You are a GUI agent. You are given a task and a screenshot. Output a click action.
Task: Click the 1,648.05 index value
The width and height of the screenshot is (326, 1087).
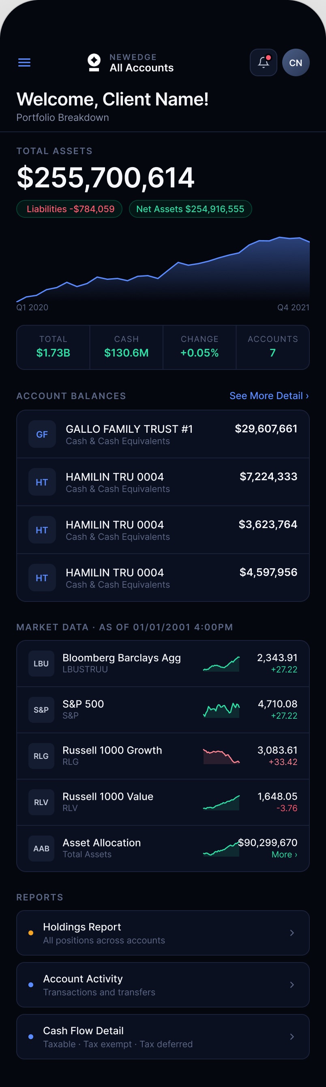[277, 796]
